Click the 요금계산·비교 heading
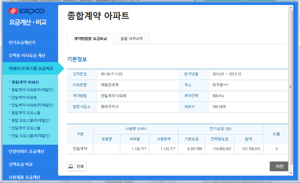Viewport: 300px width, 183px height. (28, 22)
